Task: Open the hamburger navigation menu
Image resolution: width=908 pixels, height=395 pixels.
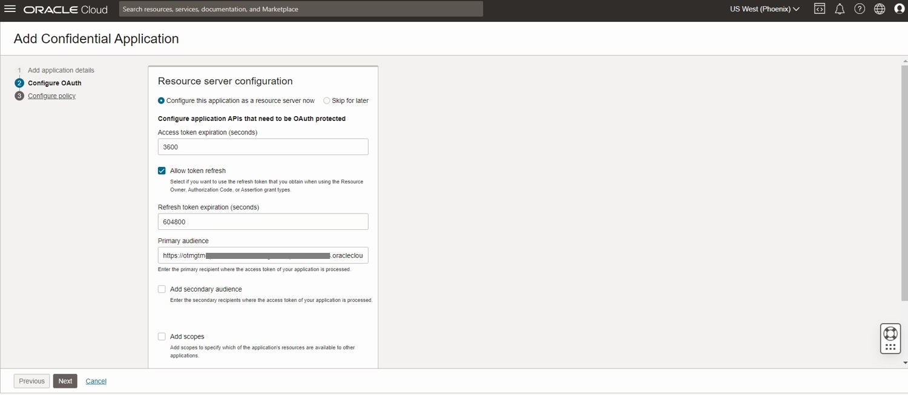Action: tap(10, 9)
